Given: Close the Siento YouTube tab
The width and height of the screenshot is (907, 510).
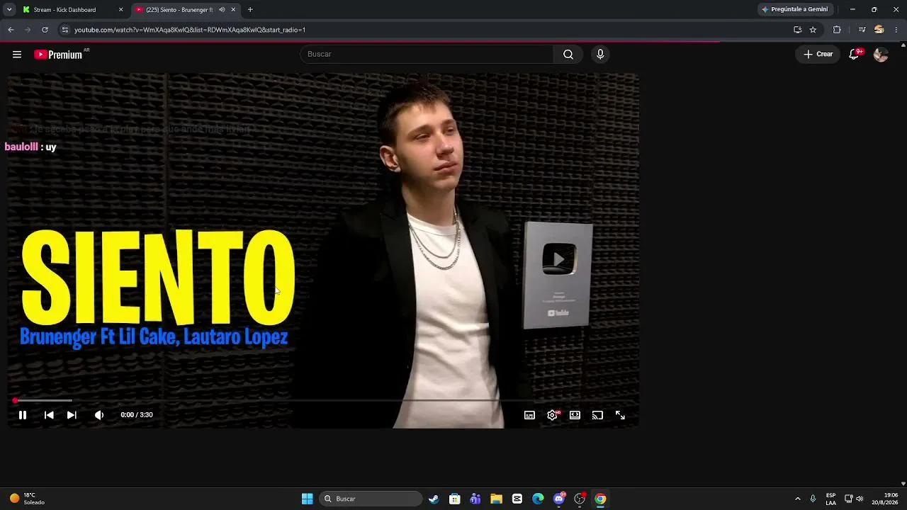Looking at the screenshot, I should click(x=233, y=10).
